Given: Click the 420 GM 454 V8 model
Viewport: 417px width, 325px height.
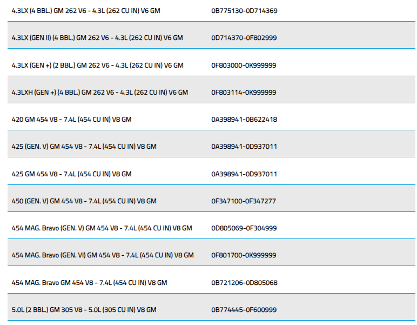Looking at the screenshot, I should 71,120.
